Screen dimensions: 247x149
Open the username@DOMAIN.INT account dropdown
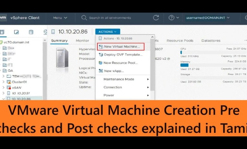point(208,18)
